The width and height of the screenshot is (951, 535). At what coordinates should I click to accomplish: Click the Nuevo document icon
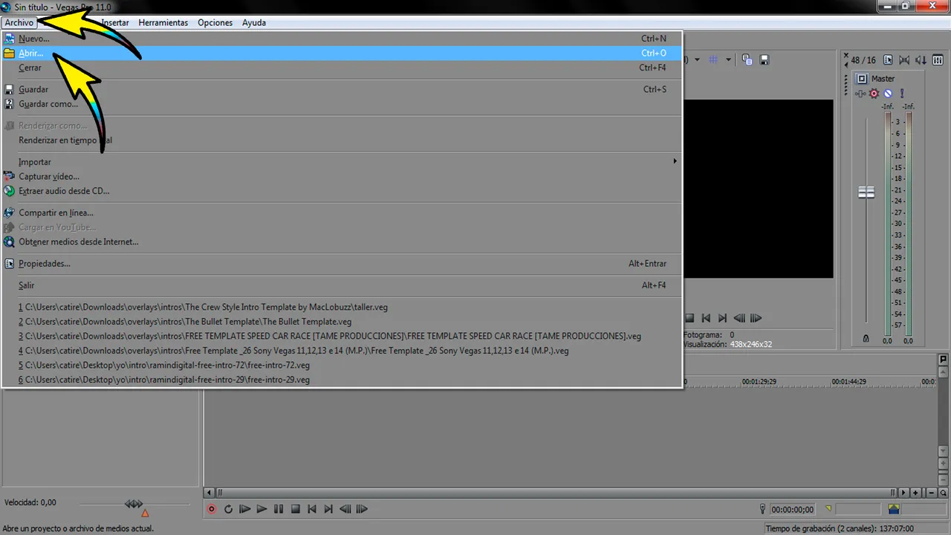pos(10,39)
